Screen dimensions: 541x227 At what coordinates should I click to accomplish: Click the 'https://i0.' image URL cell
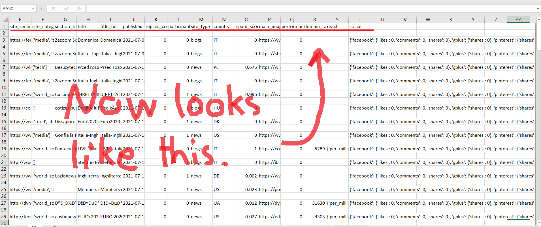[269, 162]
